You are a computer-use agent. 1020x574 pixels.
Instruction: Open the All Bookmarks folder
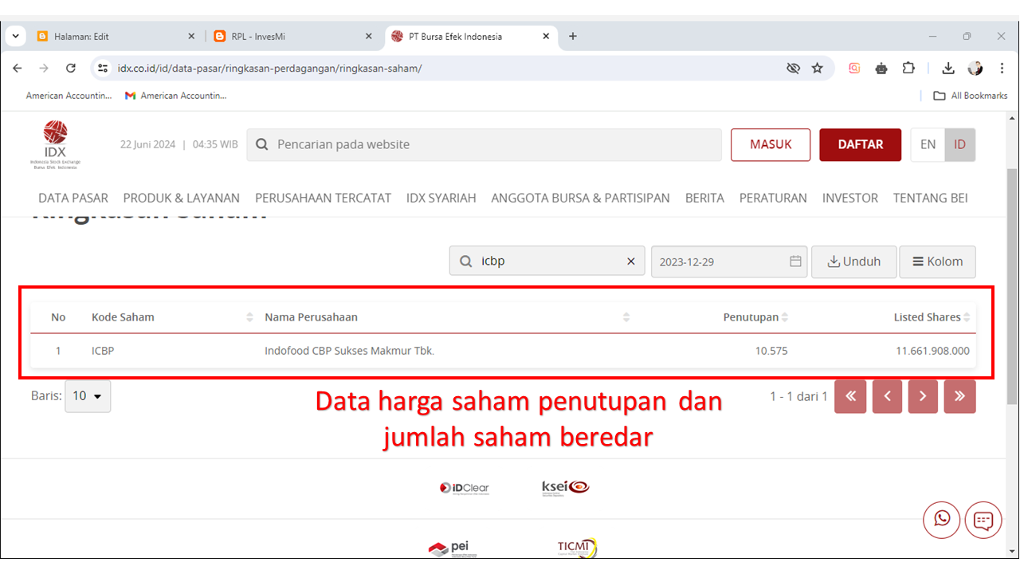pos(971,96)
